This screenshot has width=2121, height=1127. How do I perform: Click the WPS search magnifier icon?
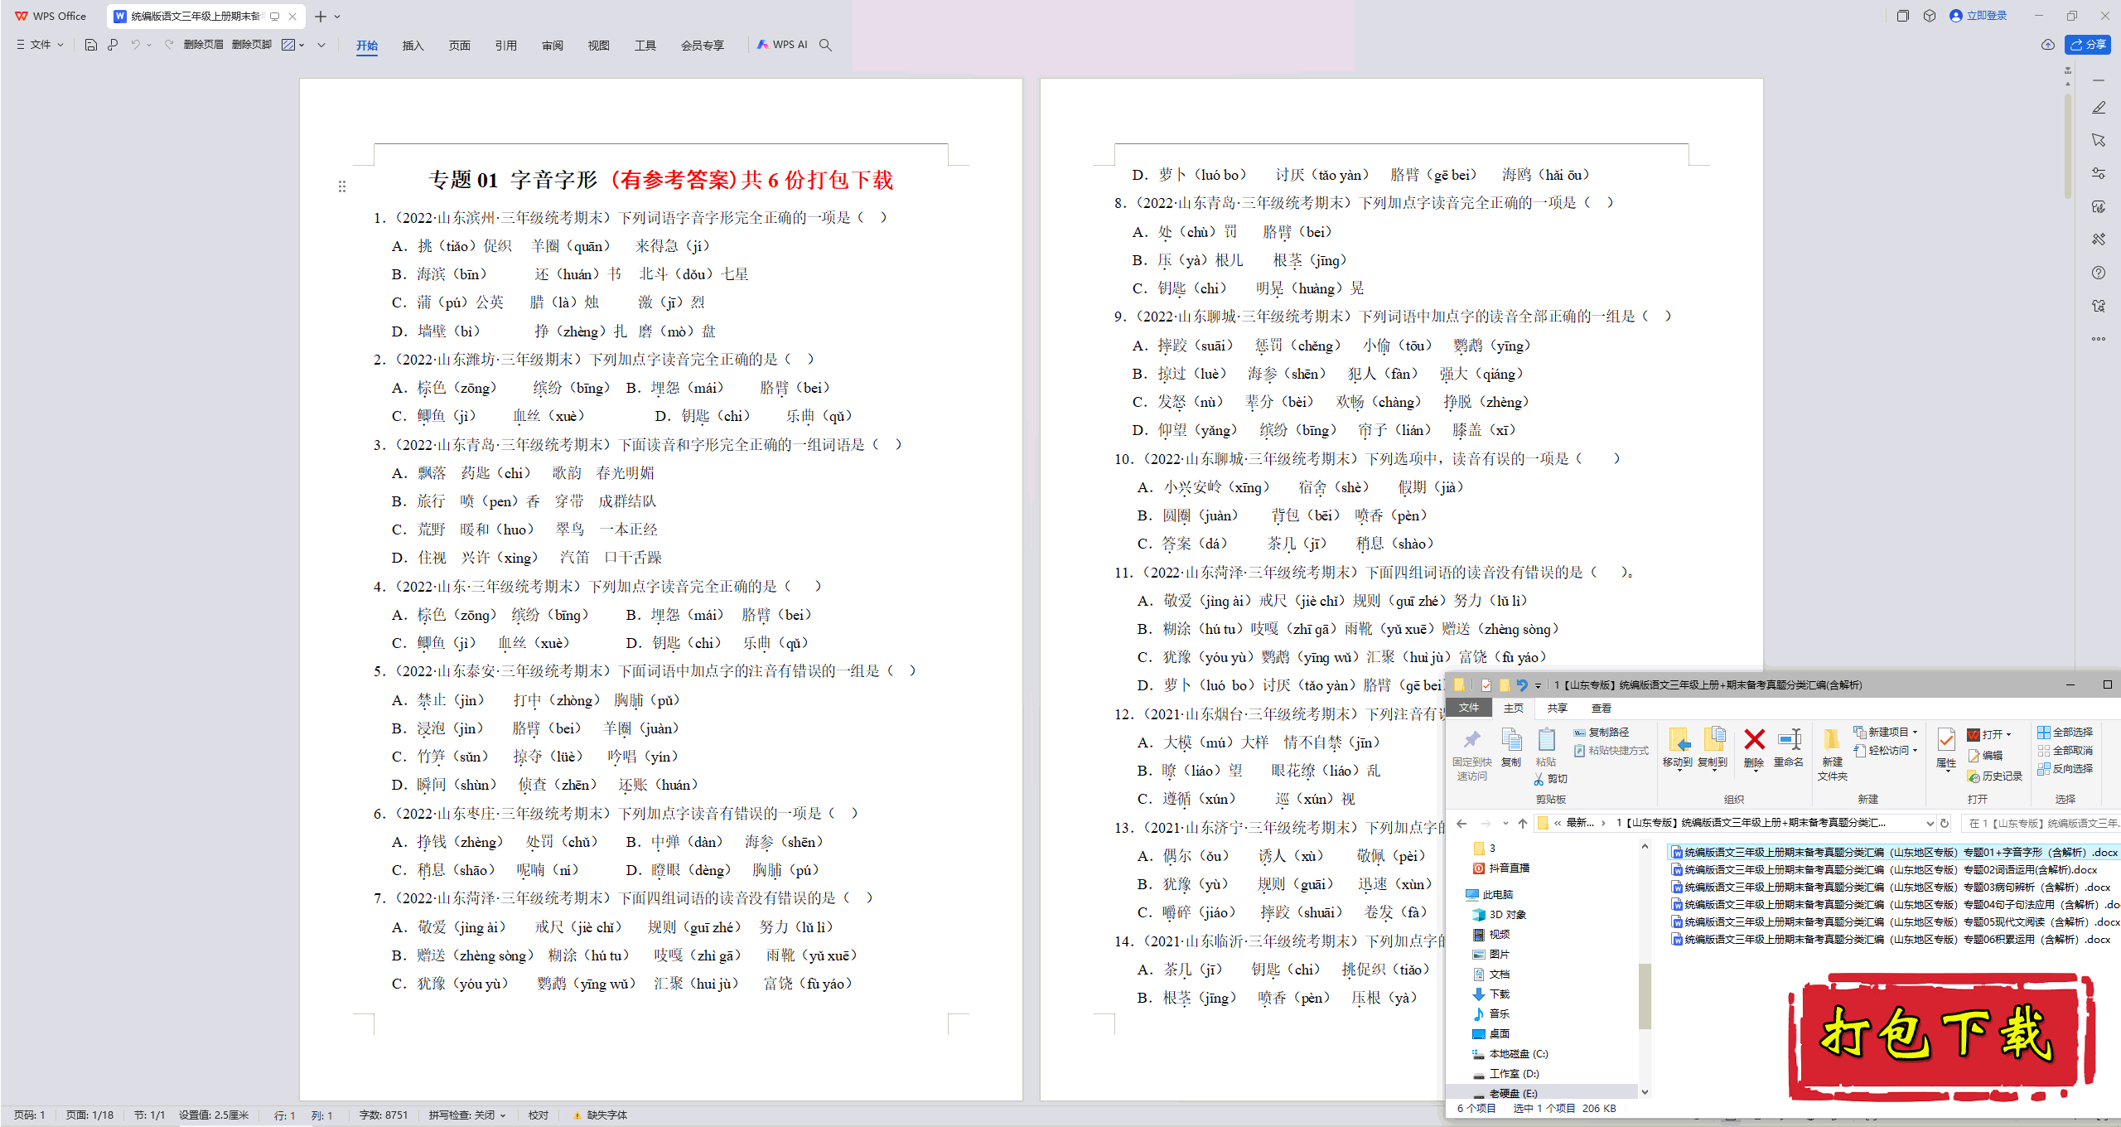click(825, 45)
